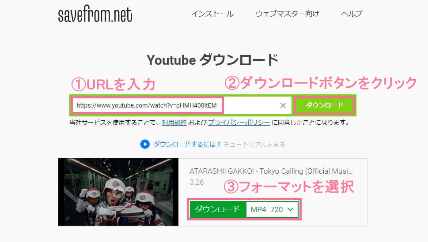Click the ATARASHII GAKKO! - Tokyo Calling title text

point(271,171)
